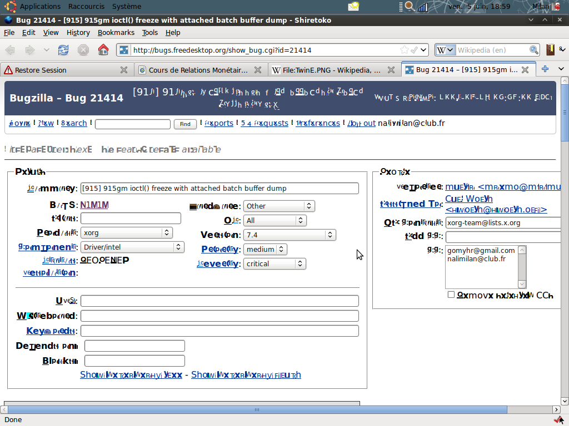569x426 pixels.
Task: Click the summary text field with '[915] 915gm'
Action: tap(219, 188)
